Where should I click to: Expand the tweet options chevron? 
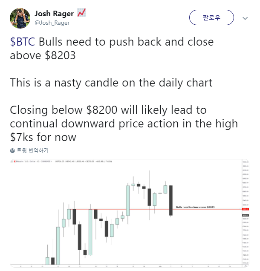pyautogui.click(x=245, y=18)
